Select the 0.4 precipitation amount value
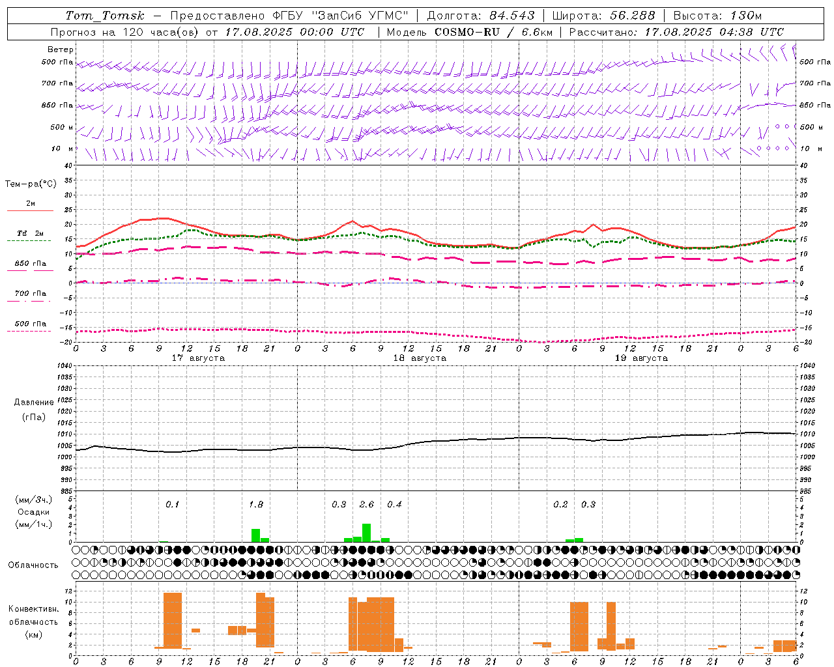Screen dimensions: 834x667 coord(394,505)
